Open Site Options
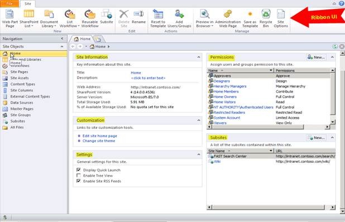Screen dimensions: 345x222 click(281, 18)
